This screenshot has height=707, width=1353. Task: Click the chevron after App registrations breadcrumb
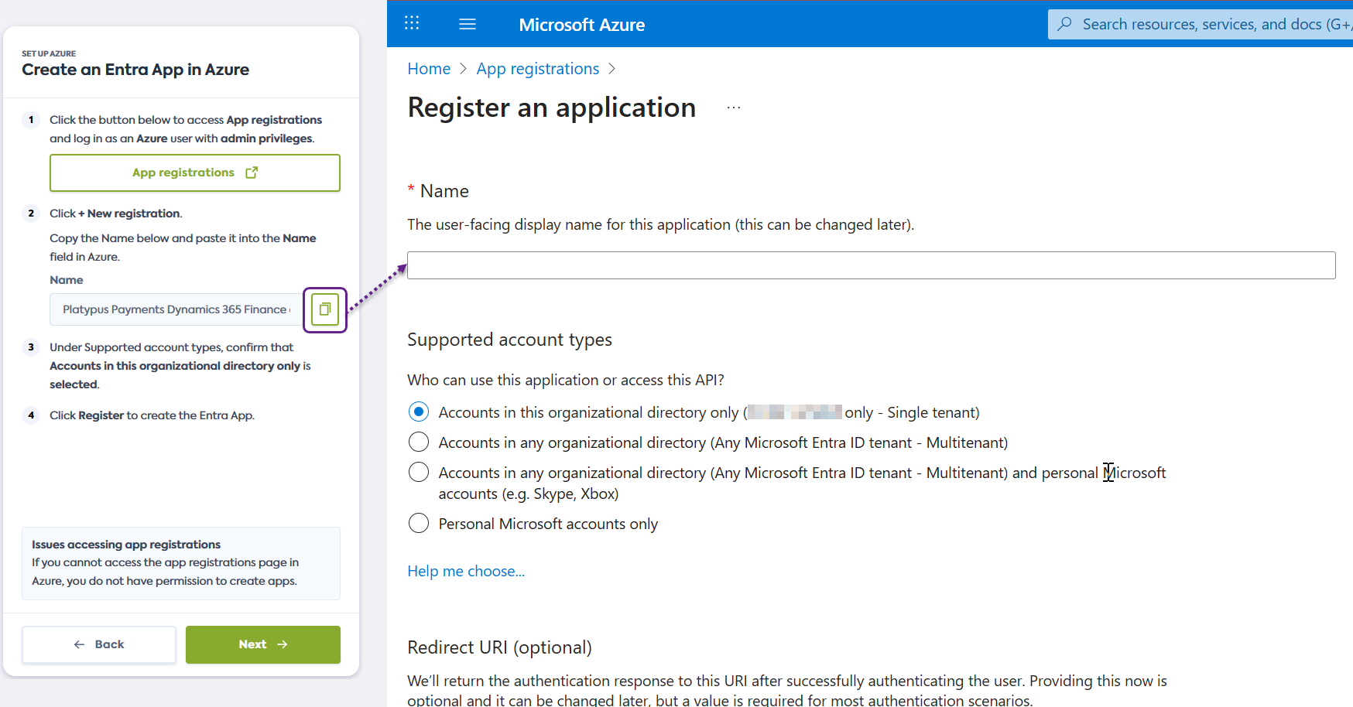click(x=612, y=69)
